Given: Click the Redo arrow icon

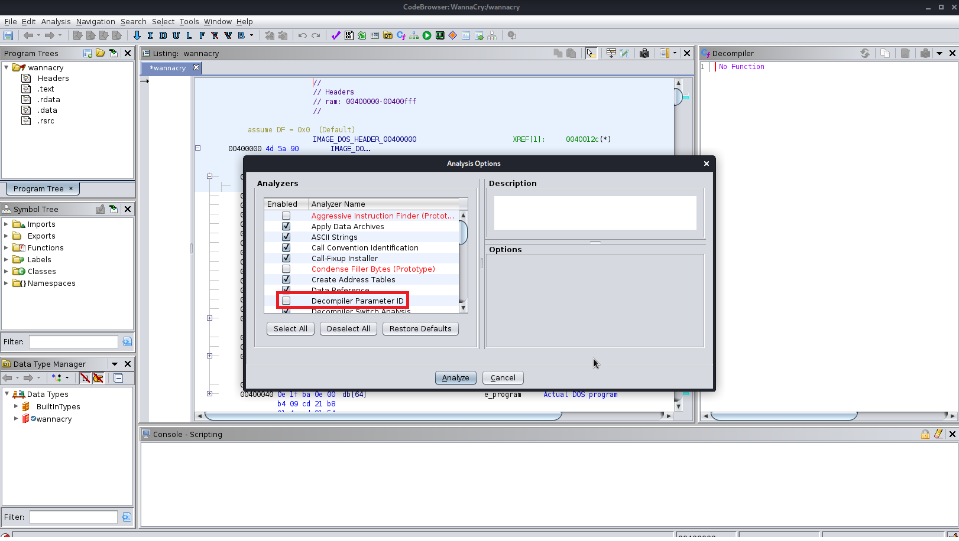Looking at the screenshot, I should [x=316, y=35].
